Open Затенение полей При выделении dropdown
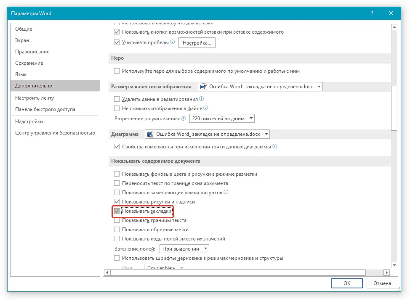The height and width of the screenshot is (301, 410). (x=184, y=249)
